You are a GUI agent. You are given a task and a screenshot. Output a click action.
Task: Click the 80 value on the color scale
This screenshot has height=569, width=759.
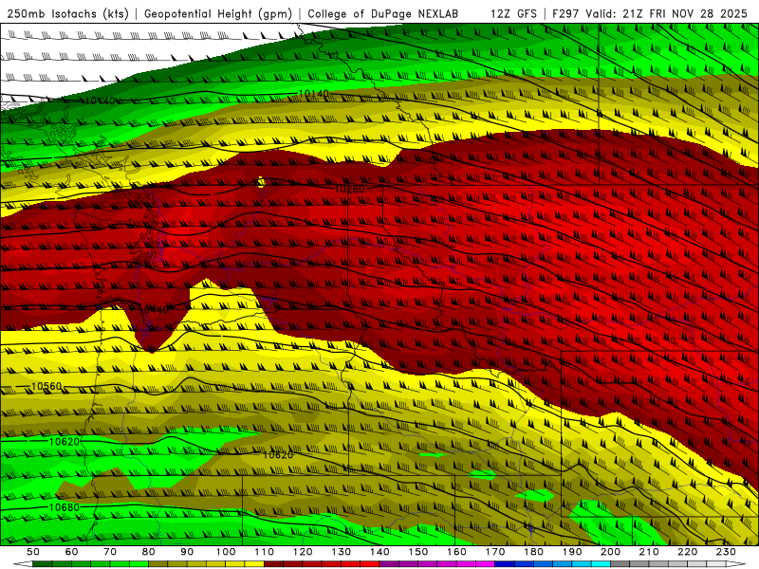pyautogui.click(x=149, y=552)
